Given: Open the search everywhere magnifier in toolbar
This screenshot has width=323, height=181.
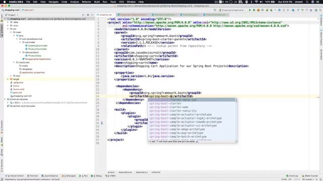Looking at the screenshot, I should pos(320,10).
